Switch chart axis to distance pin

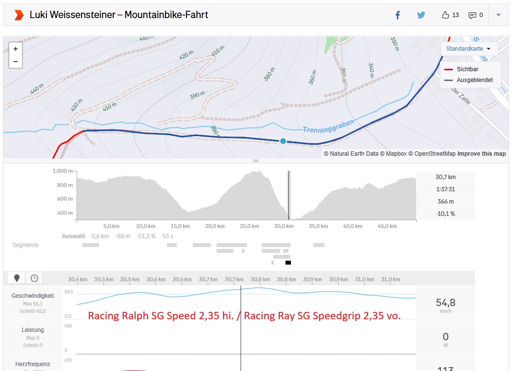[17, 278]
